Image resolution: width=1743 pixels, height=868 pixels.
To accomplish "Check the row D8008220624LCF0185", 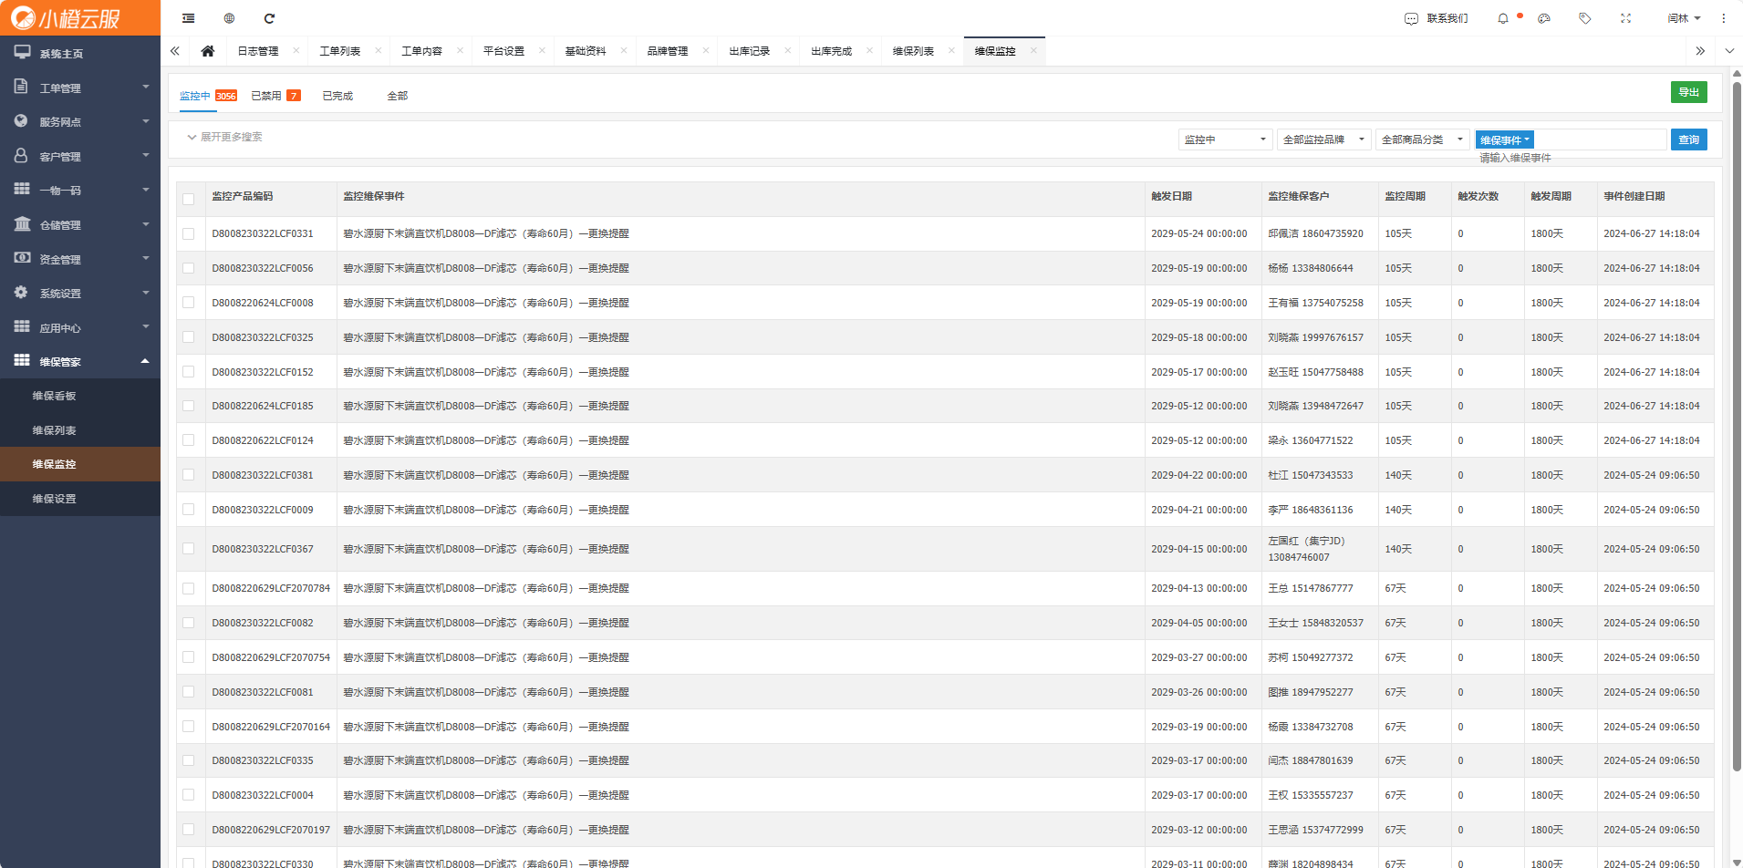I will point(188,406).
